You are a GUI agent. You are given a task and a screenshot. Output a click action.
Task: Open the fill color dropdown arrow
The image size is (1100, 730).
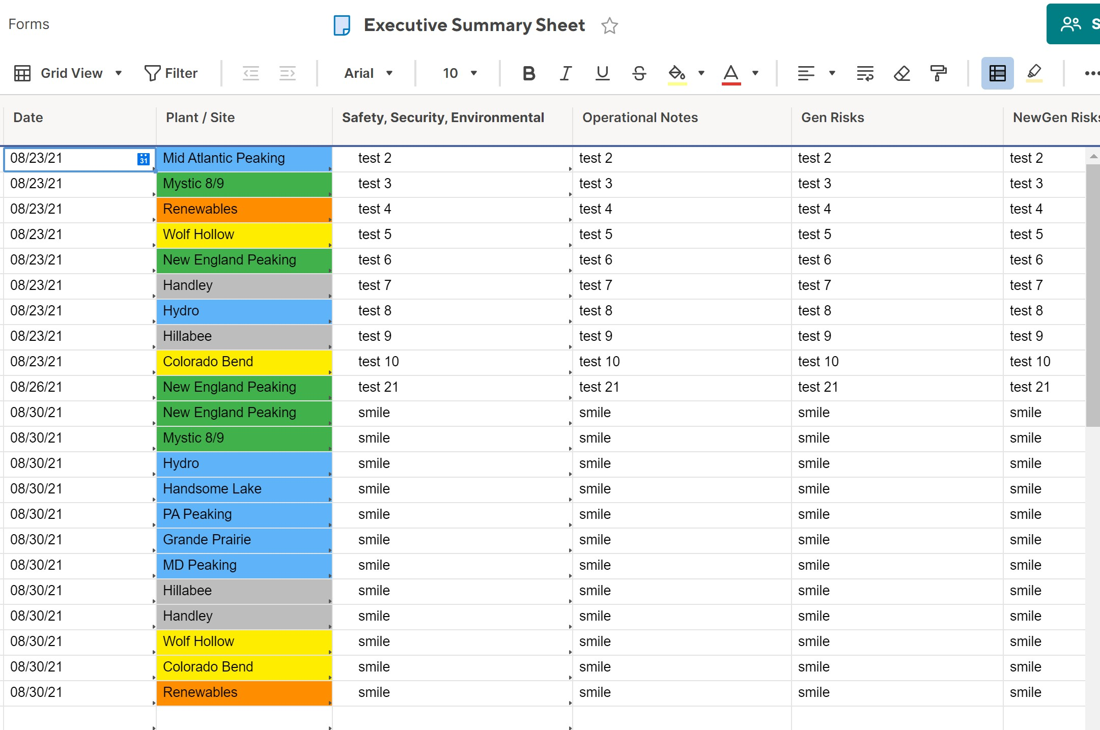701,73
